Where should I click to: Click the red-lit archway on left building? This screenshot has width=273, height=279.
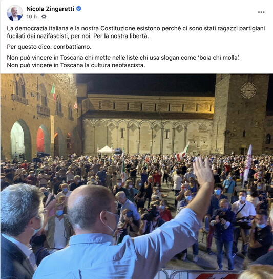point(41,139)
